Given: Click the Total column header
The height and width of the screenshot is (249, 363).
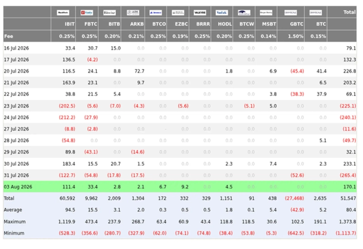Looking at the screenshot, I should [x=349, y=12].
